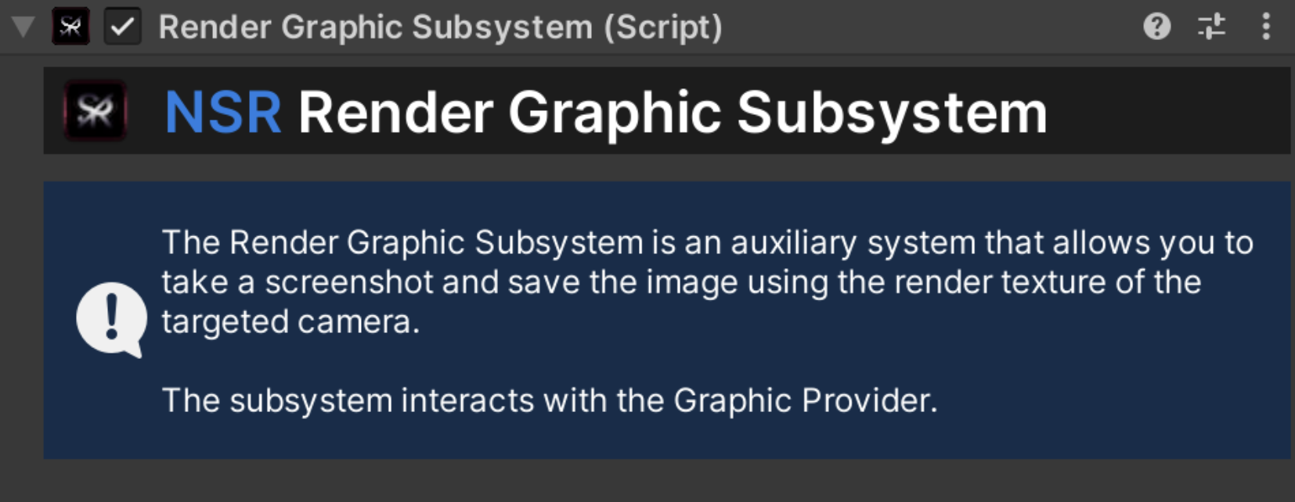Click the words 'targeted camera.' in description
1295x502 pixels.
point(290,322)
